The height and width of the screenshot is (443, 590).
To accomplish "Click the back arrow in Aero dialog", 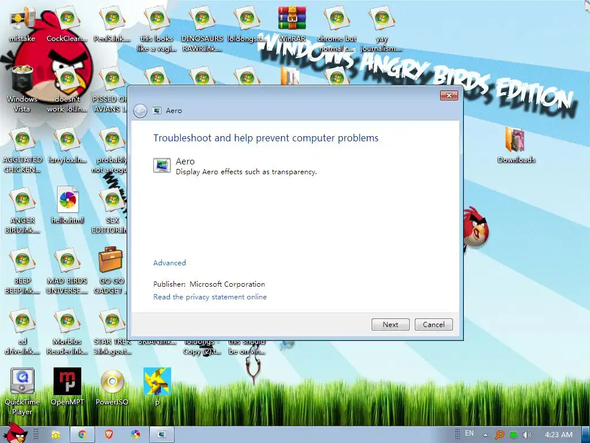I will click(140, 111).
